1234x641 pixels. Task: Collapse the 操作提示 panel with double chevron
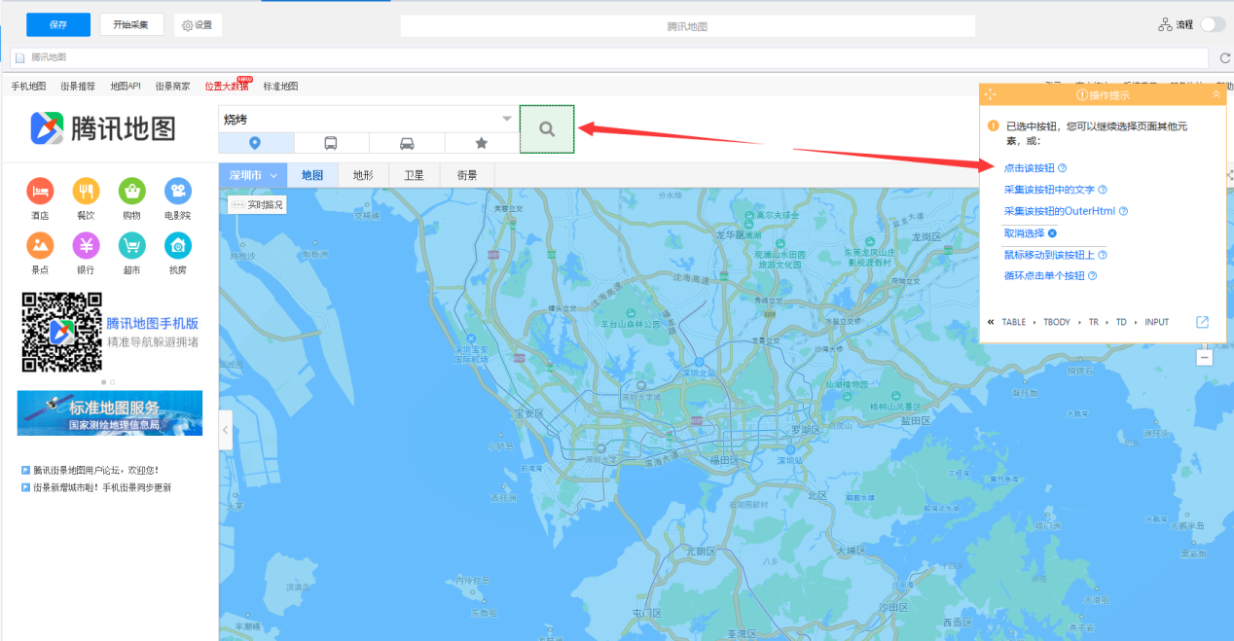coord(1216,94)
